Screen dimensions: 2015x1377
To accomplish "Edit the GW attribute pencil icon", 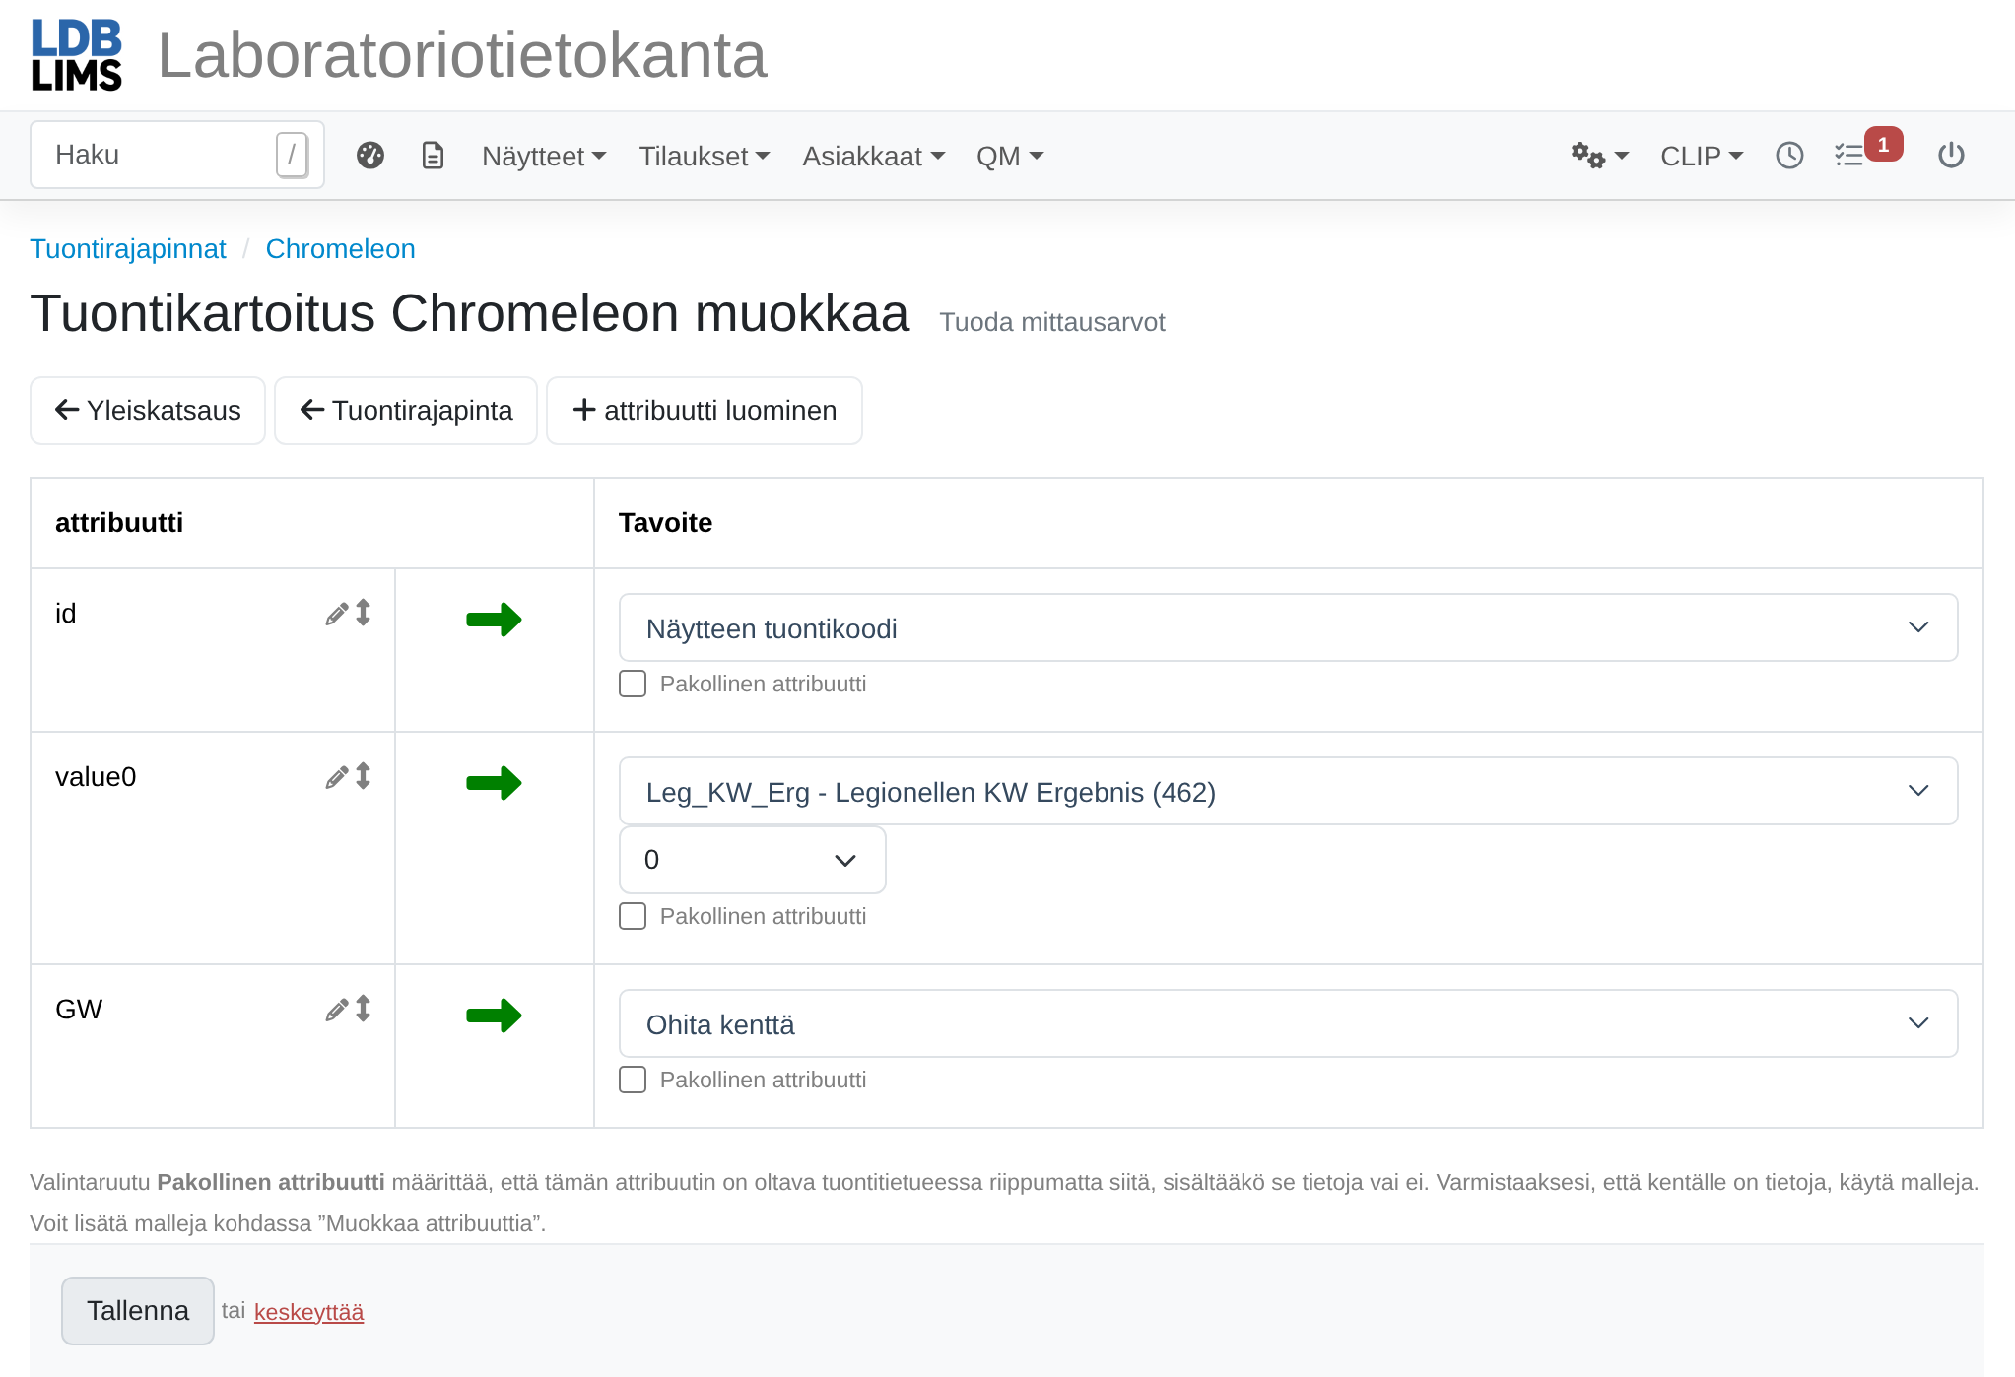I will [337, 1010].
